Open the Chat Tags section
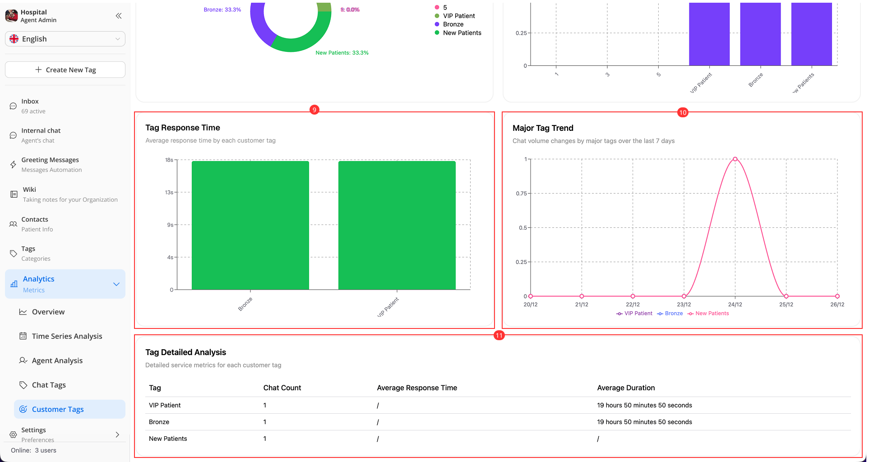The image size is (869, 462). coord(49,384)
